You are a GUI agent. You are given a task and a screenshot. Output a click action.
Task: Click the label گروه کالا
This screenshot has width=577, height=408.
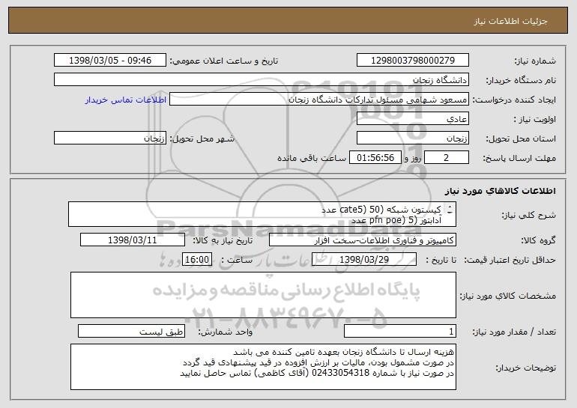pos(538,240)
